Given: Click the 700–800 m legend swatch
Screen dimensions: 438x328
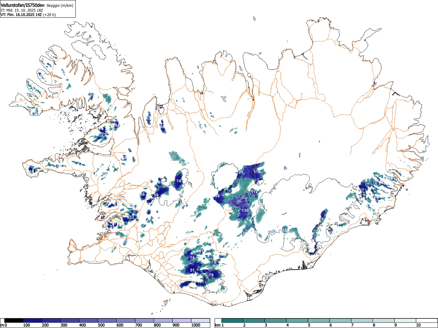Looking at the screenshot, I should point(144,320).
